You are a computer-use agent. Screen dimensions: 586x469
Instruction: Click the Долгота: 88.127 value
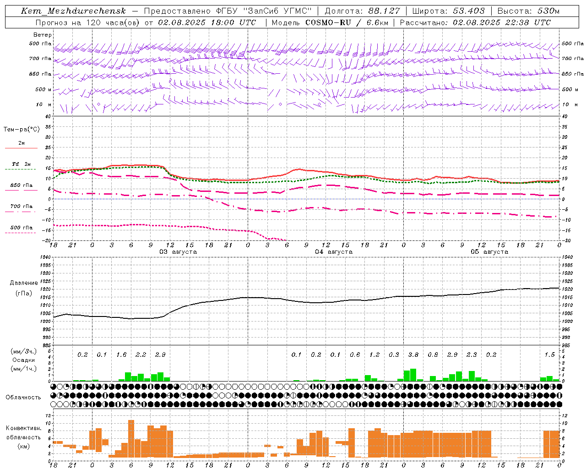click(x=362, y=11)
